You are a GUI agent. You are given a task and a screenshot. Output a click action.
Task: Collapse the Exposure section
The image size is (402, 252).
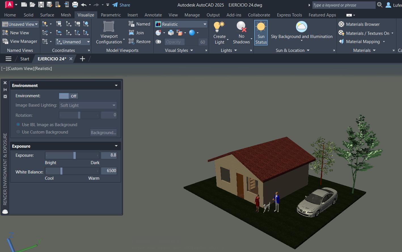click(116, 146)
